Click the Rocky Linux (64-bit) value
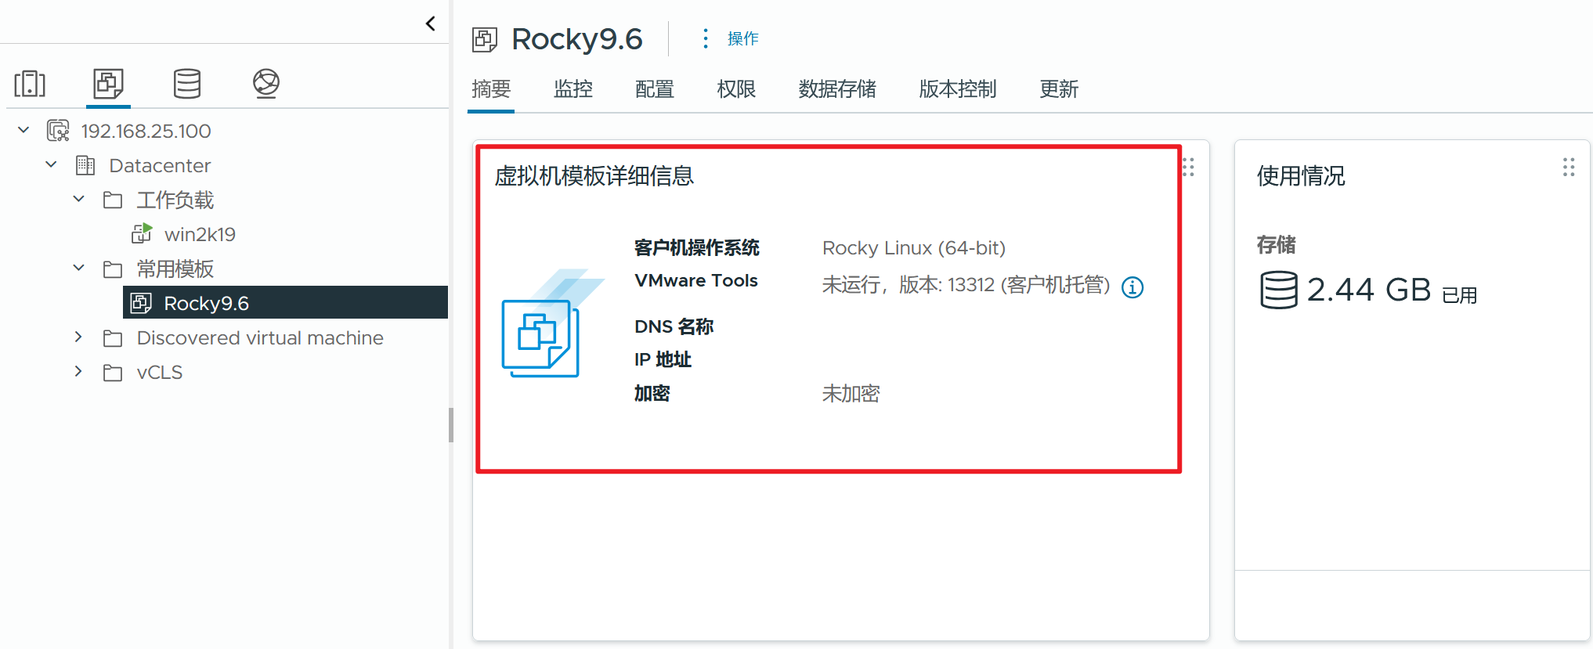This screenshot has width=1593, height=649. 914,248
